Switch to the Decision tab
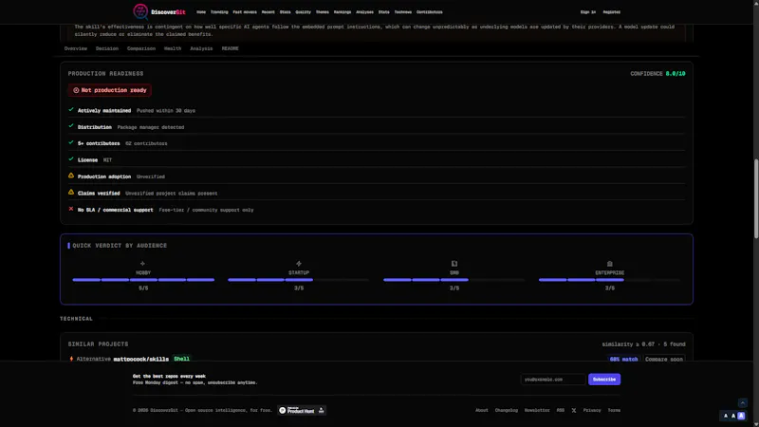759x427 pixels. (x=107, y=48)
